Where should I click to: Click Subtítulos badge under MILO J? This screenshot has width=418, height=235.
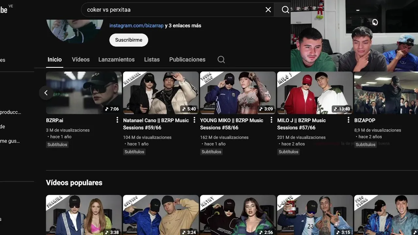(288, 152)
